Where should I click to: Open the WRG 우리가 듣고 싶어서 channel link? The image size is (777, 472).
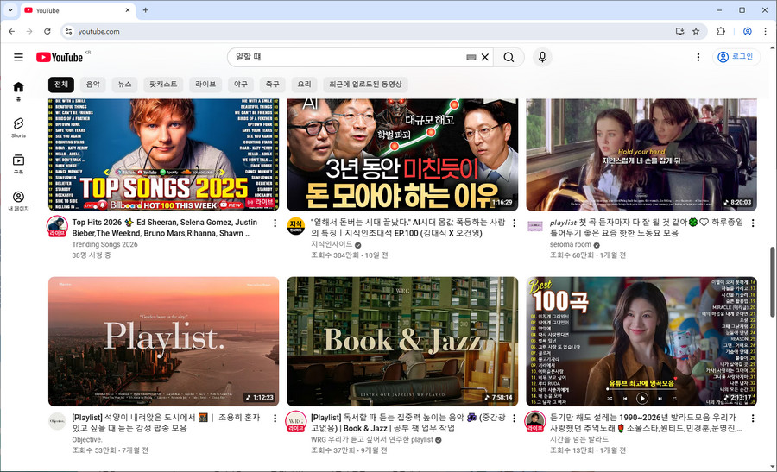371,439
